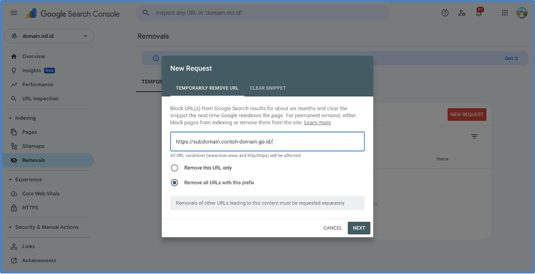Click the filter rows icon
Viewport: 535px width, 274px height.
[474, 136]
